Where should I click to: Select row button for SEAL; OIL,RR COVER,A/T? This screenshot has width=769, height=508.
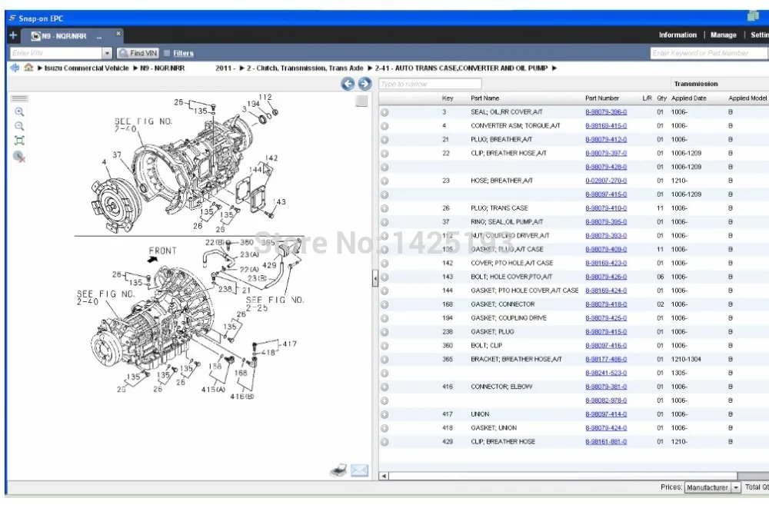click(384, 112)
